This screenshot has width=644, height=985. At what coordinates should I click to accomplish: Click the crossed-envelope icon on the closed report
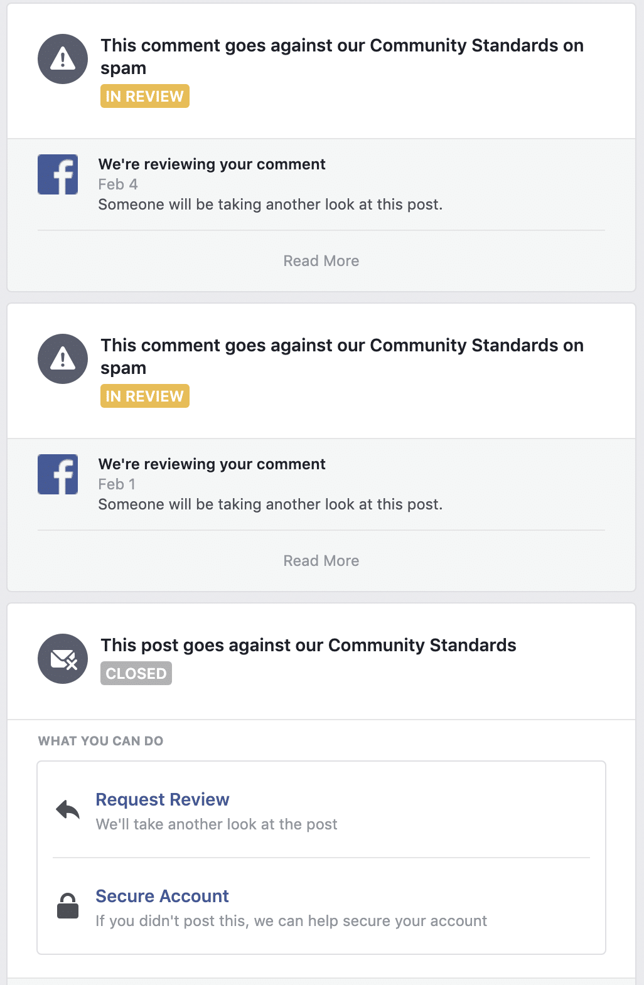pyautogui.click(x=62, y=659)
